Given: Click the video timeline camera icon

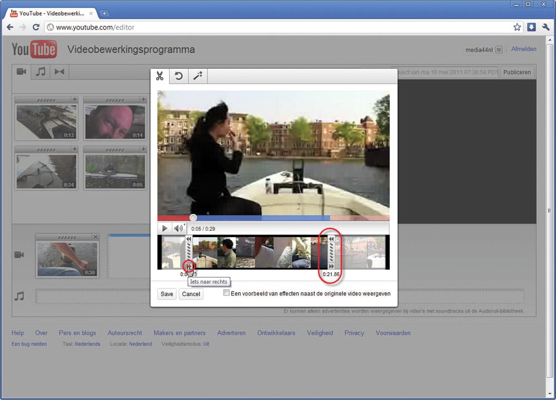Looking at the screenshot, I should [19, 255].
